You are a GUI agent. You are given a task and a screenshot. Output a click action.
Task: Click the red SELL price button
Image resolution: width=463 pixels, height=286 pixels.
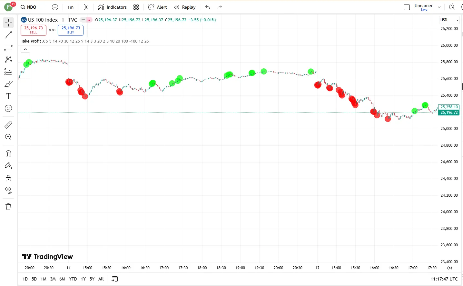click(x=34, y=30)
